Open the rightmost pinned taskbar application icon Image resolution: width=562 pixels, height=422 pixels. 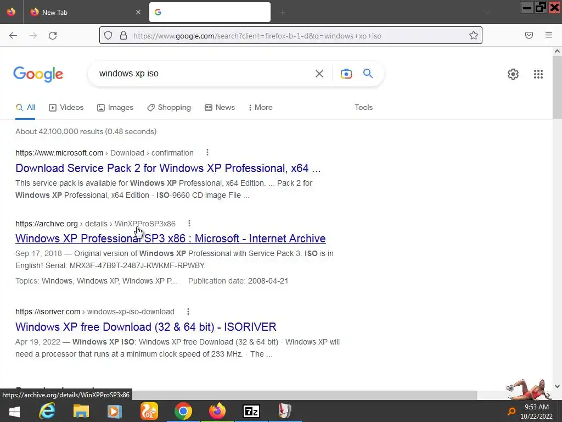point(285,411)
